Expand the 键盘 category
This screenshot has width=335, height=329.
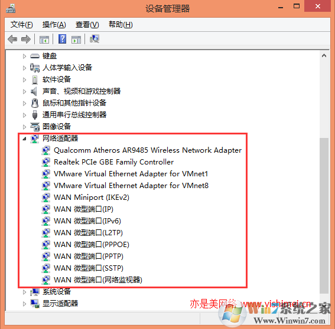[x=24, y=56]
